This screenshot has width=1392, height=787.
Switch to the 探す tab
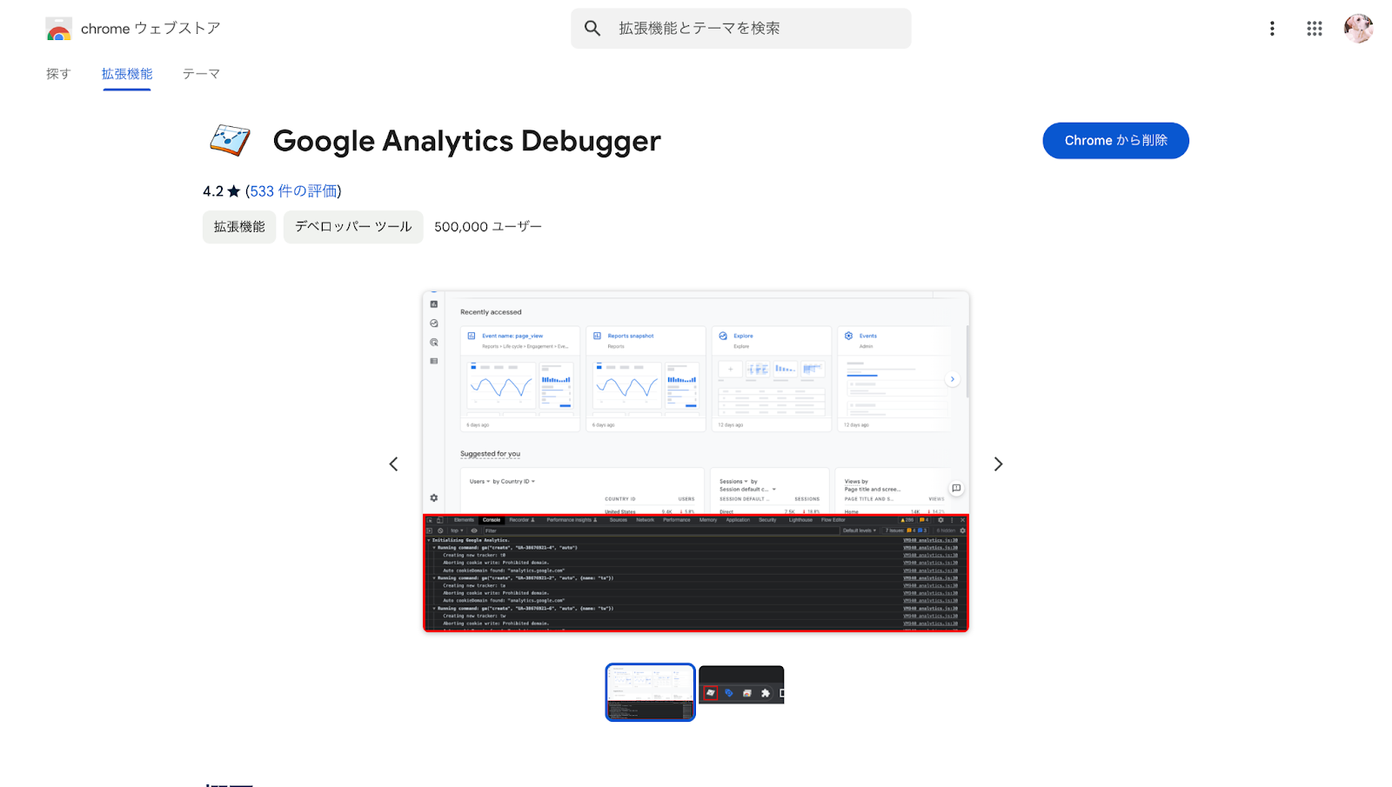[58, 74]
